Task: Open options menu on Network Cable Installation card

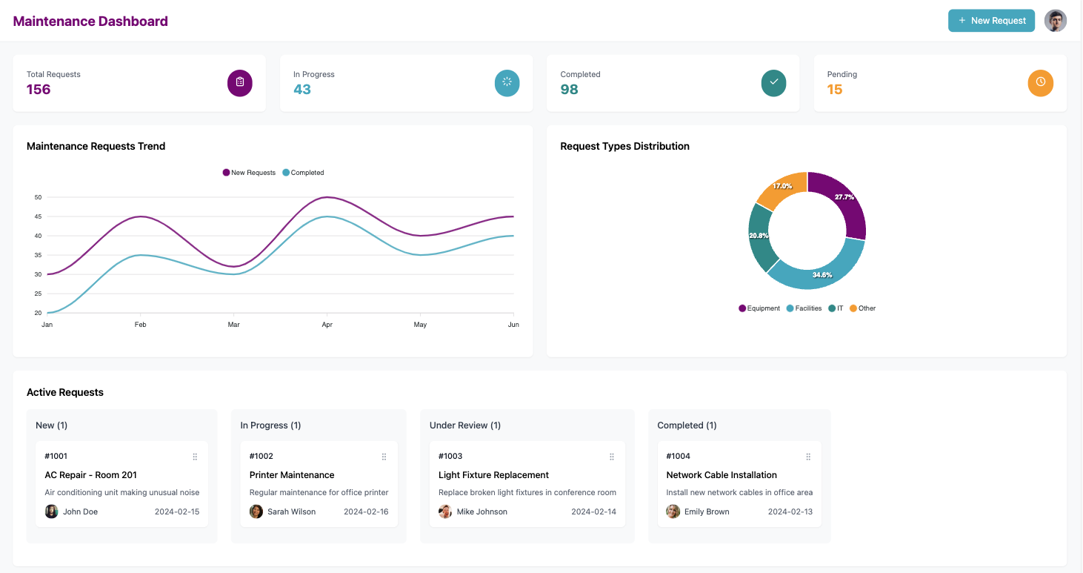Action: (807, 457)
